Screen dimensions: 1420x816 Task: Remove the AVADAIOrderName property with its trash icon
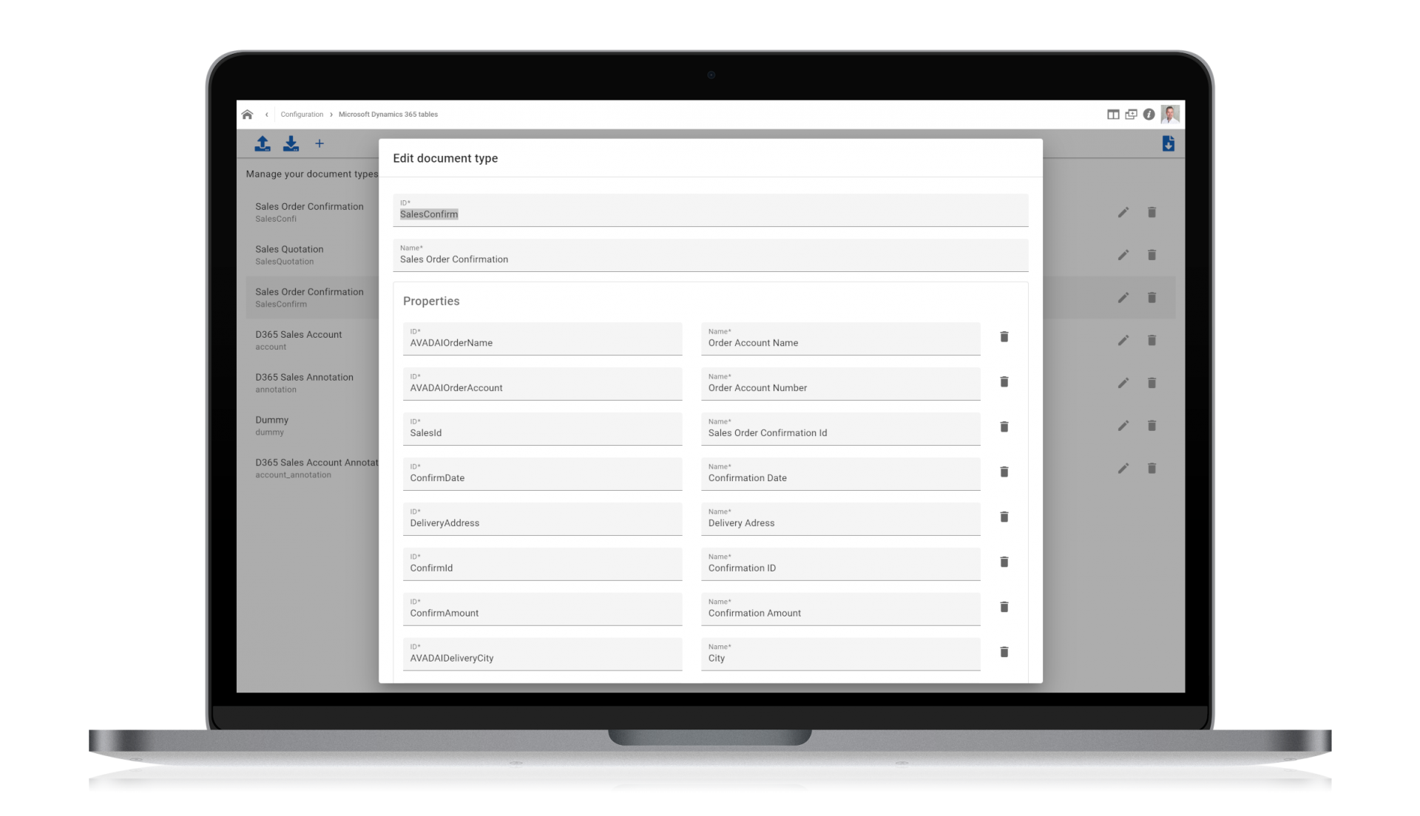(x=1004, y=337)
